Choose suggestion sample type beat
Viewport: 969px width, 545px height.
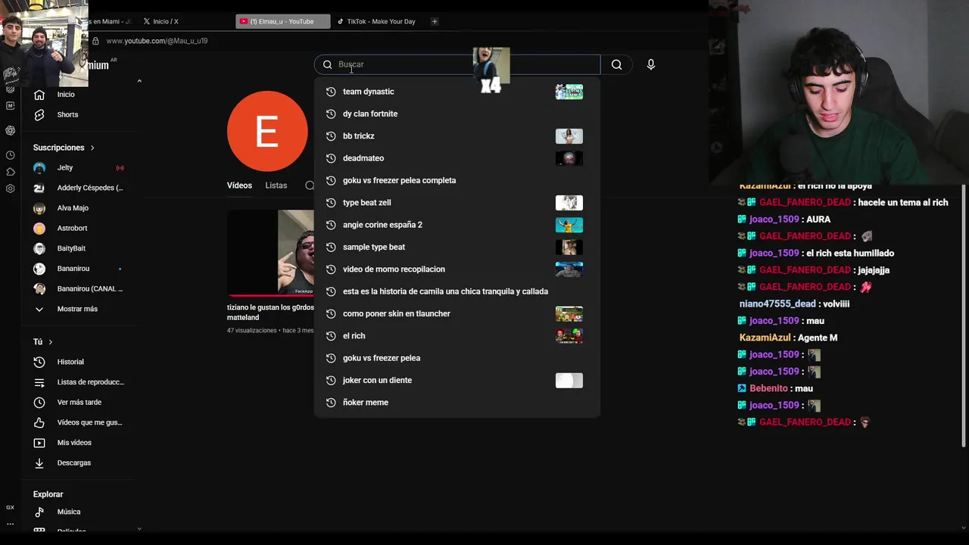coord(457,247)
